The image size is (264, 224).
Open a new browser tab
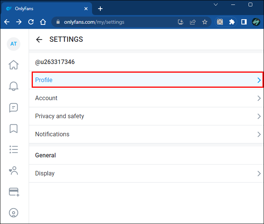point(100,9)
